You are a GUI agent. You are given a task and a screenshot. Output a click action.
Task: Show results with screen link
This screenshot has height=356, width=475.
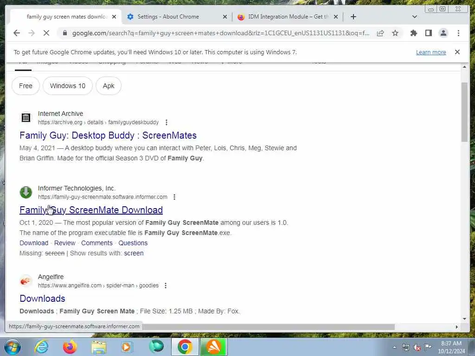tap(134, 253)
